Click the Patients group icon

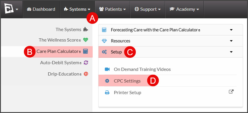point(101,9)
